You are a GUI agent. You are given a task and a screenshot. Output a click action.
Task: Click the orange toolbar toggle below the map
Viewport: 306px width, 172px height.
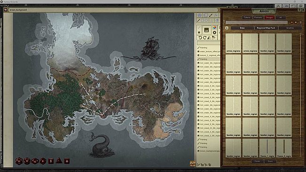[193, 164]
